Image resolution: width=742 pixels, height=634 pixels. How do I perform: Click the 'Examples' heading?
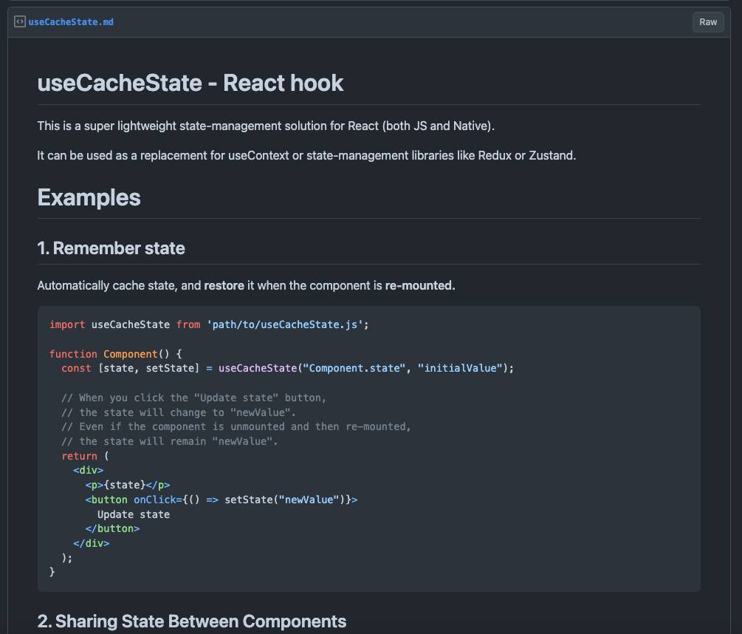tap(89, 197)
